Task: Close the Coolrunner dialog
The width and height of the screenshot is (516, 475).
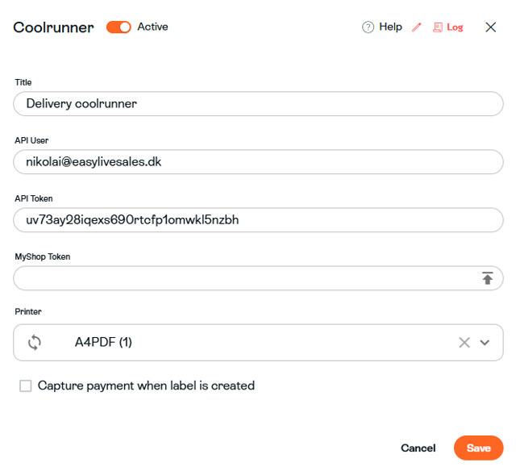Action: (490, 27)
